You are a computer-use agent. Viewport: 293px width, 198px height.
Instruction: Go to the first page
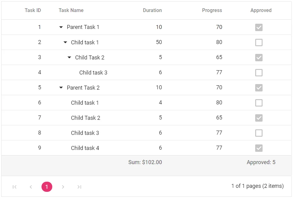coord(14,187)
